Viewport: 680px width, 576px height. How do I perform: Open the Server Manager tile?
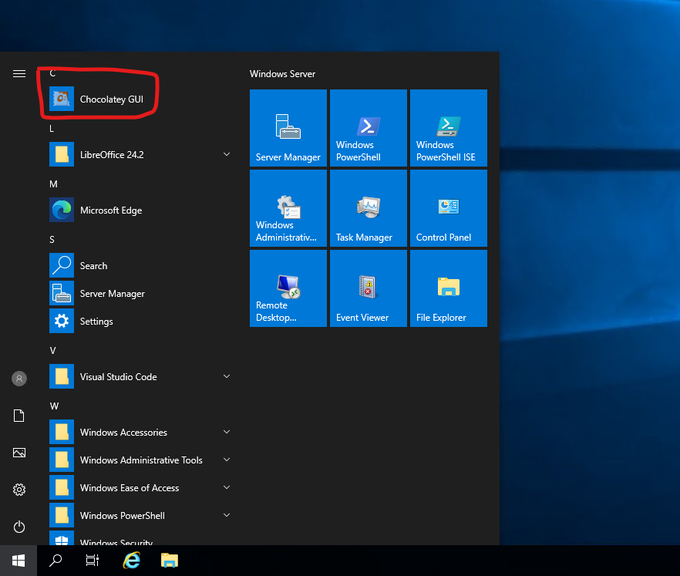tap(288, 128)
